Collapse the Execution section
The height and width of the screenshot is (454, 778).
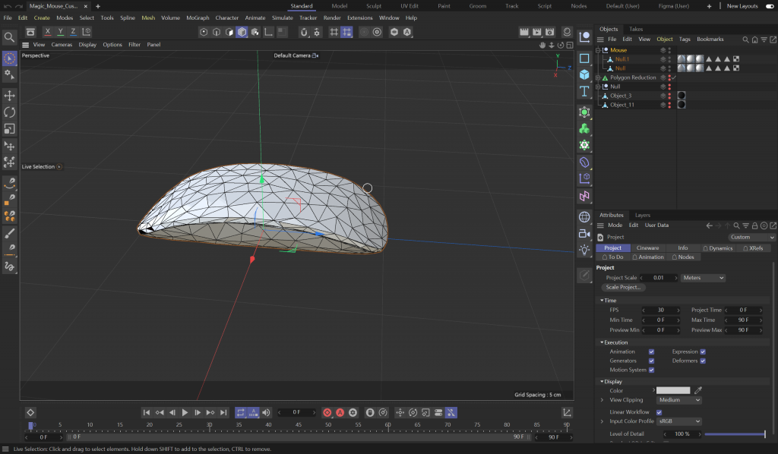click(x=602, y=342)
